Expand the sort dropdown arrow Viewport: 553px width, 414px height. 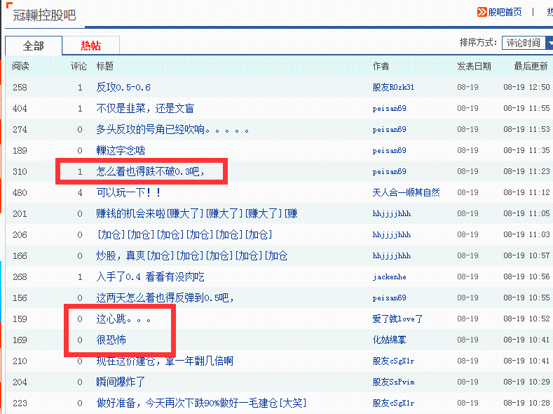[x=549, y=43]
